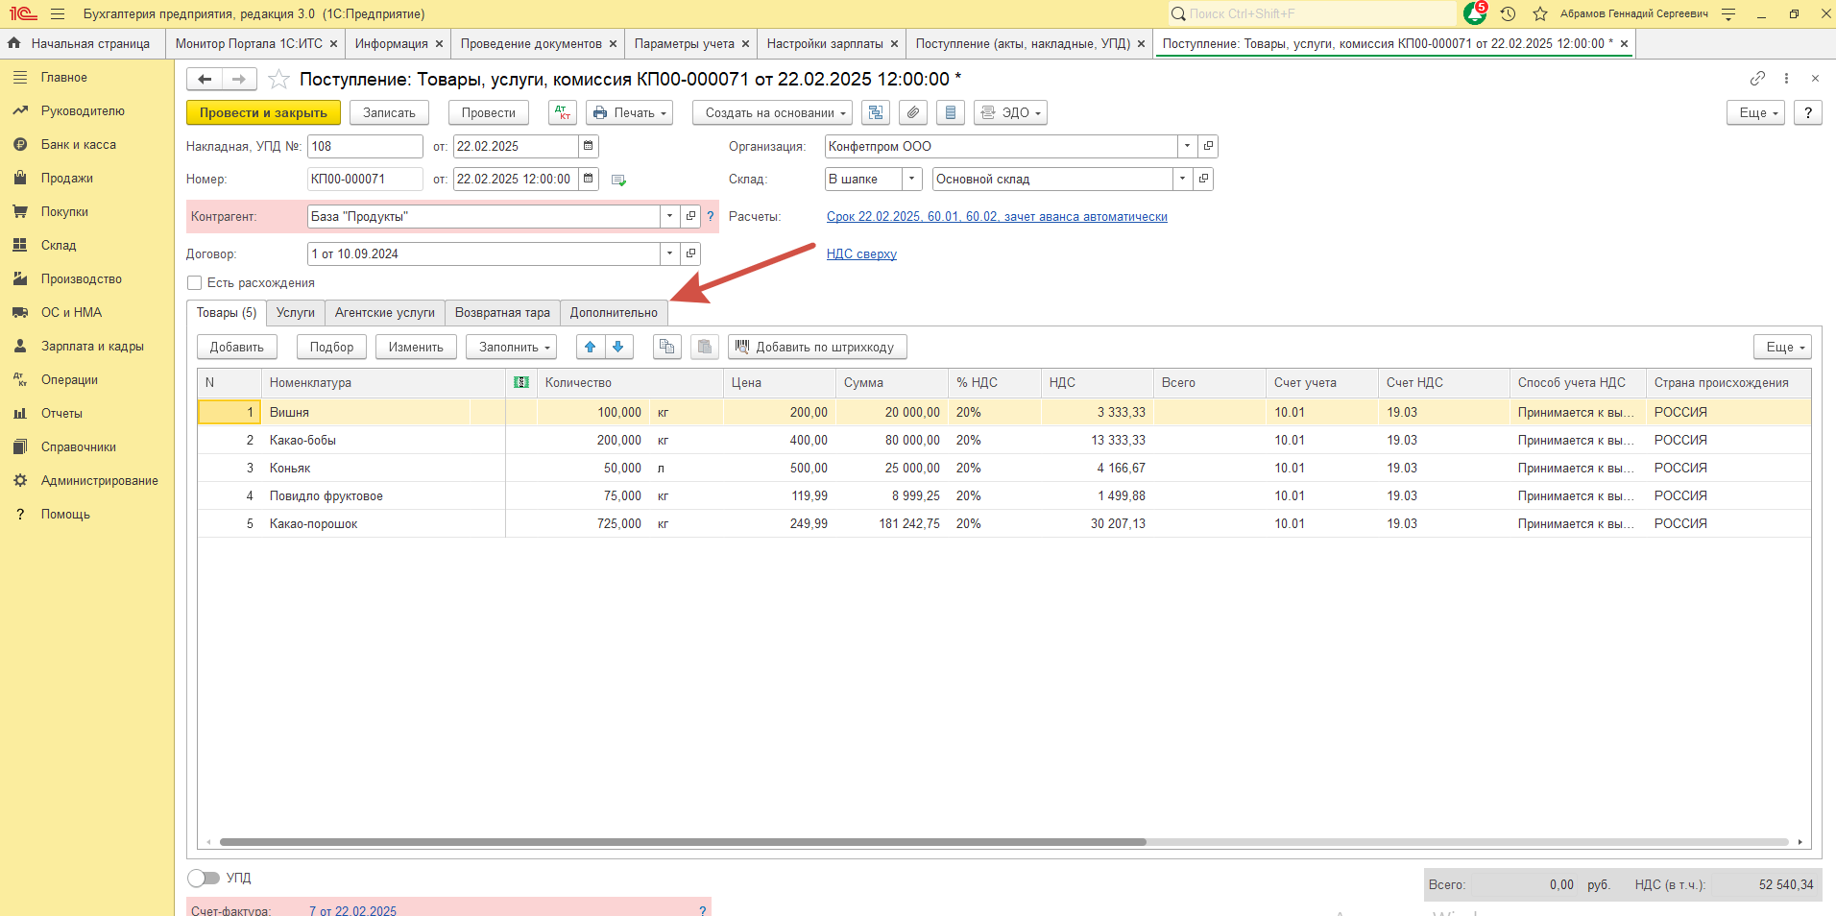Image resolution: width=1836 pixels, height=916 pixels.
Task: Open notifications bell with the red badge
Action: point(1474,13)
